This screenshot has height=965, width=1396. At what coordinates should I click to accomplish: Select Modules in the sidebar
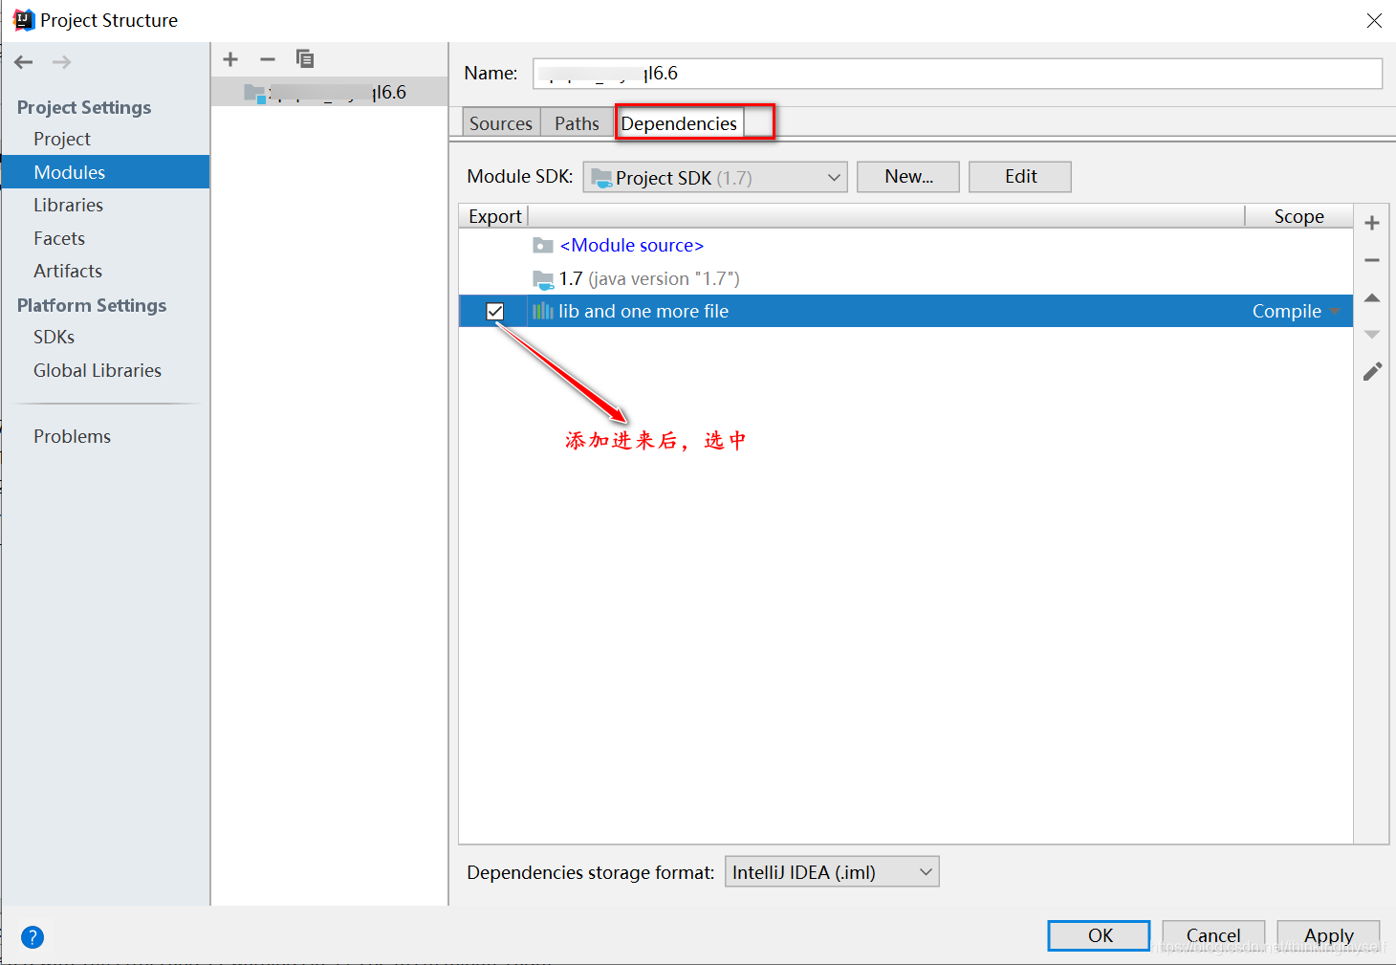105,172
